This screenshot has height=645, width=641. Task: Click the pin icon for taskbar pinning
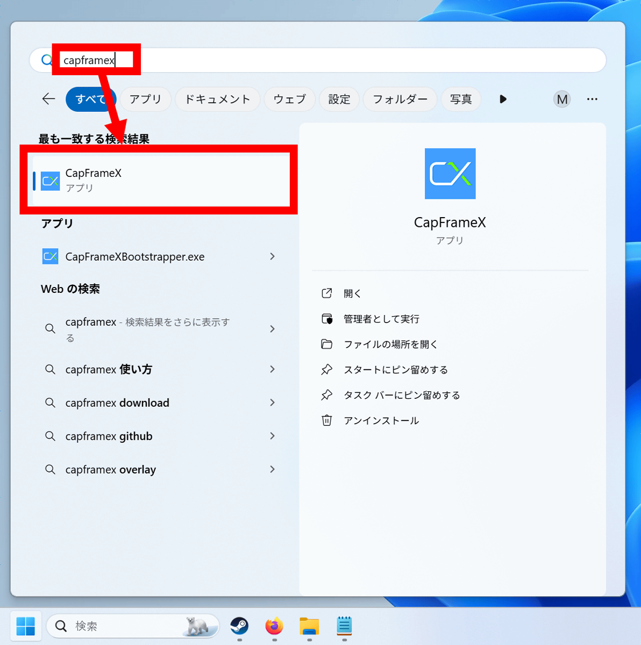(x=326, y=395)
